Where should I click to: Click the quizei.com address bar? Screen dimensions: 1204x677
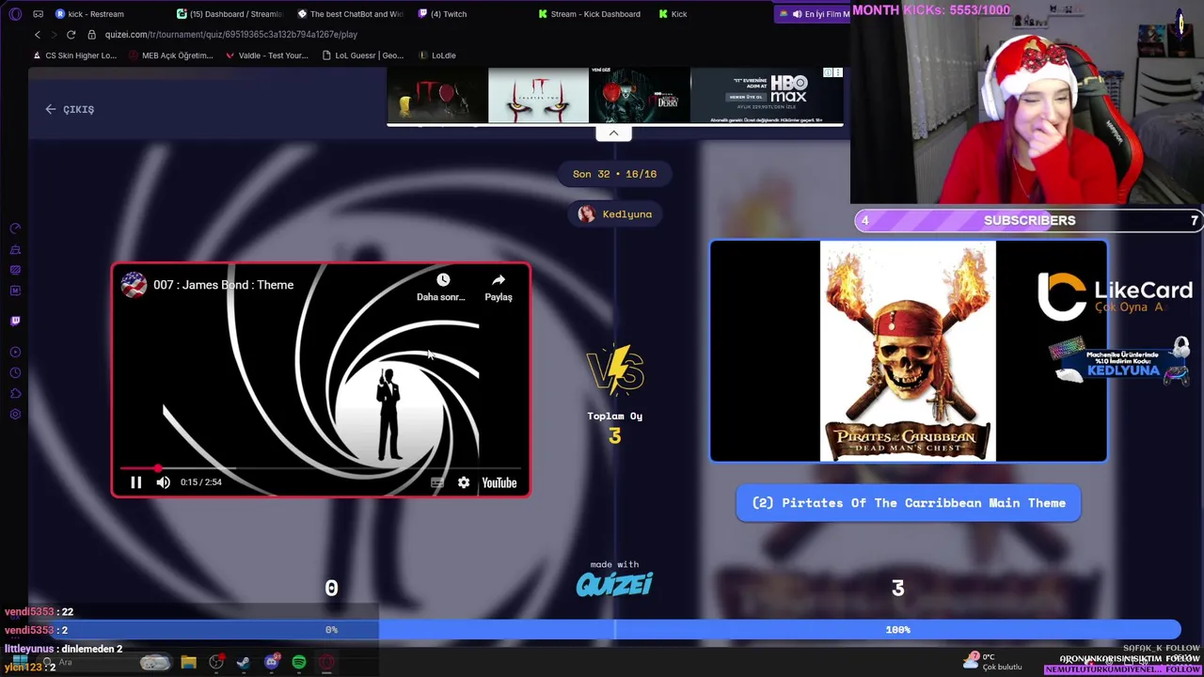click(x=230, y=35)
